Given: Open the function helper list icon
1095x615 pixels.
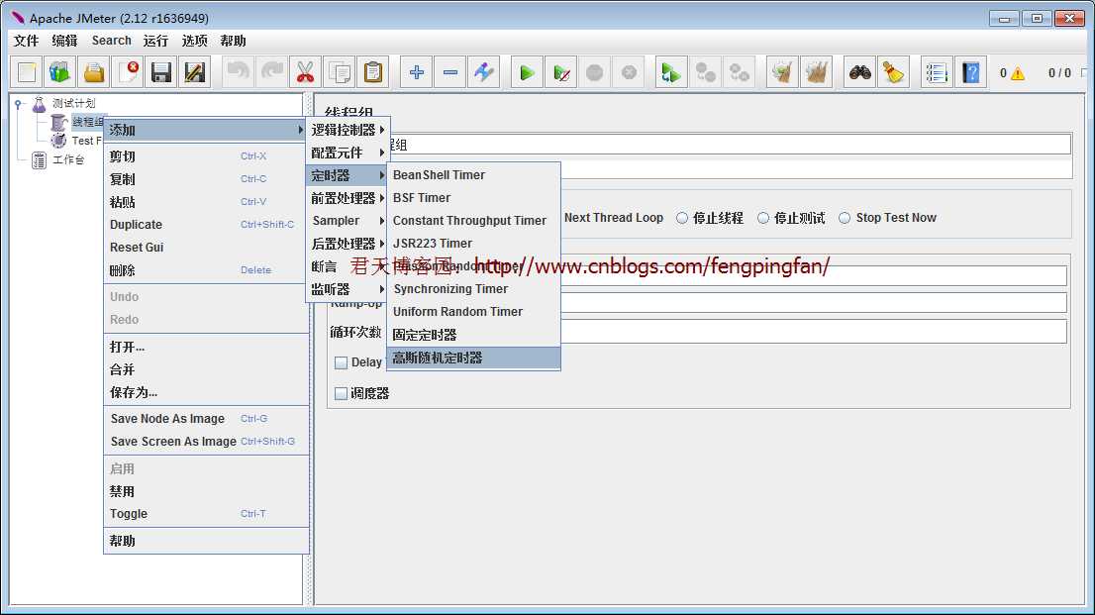Looking at the screenshot, I should click(x=937, y=72).
